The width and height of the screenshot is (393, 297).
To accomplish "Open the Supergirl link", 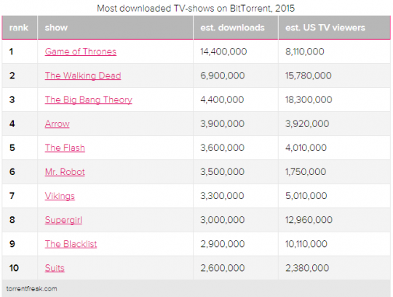I will 63,220.
